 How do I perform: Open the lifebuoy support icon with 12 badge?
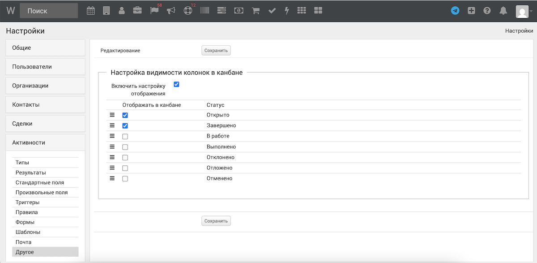pos(188,11)
